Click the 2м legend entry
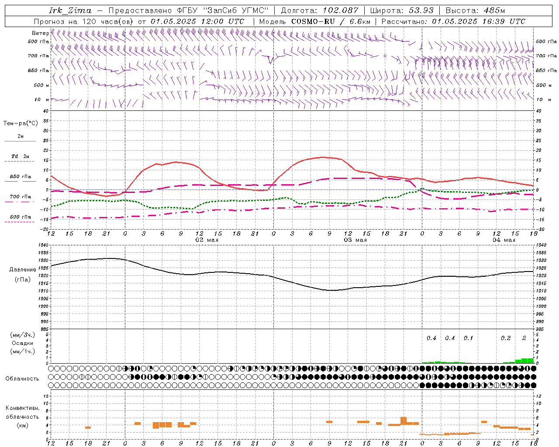The width and height of the screenshot is (559, 447). [21, 136]
